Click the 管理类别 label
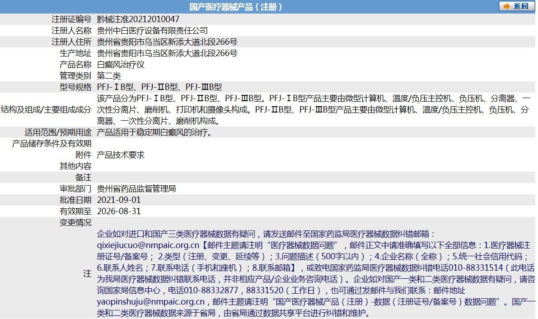Image resolution: width=538 pixels, height=319 pixels. [75, 76]
